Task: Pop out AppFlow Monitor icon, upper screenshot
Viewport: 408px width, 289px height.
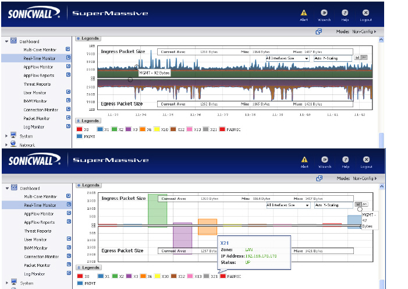Action: [x=68, y=66]
